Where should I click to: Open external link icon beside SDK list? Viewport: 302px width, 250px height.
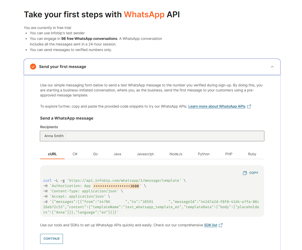coord(221,225)
